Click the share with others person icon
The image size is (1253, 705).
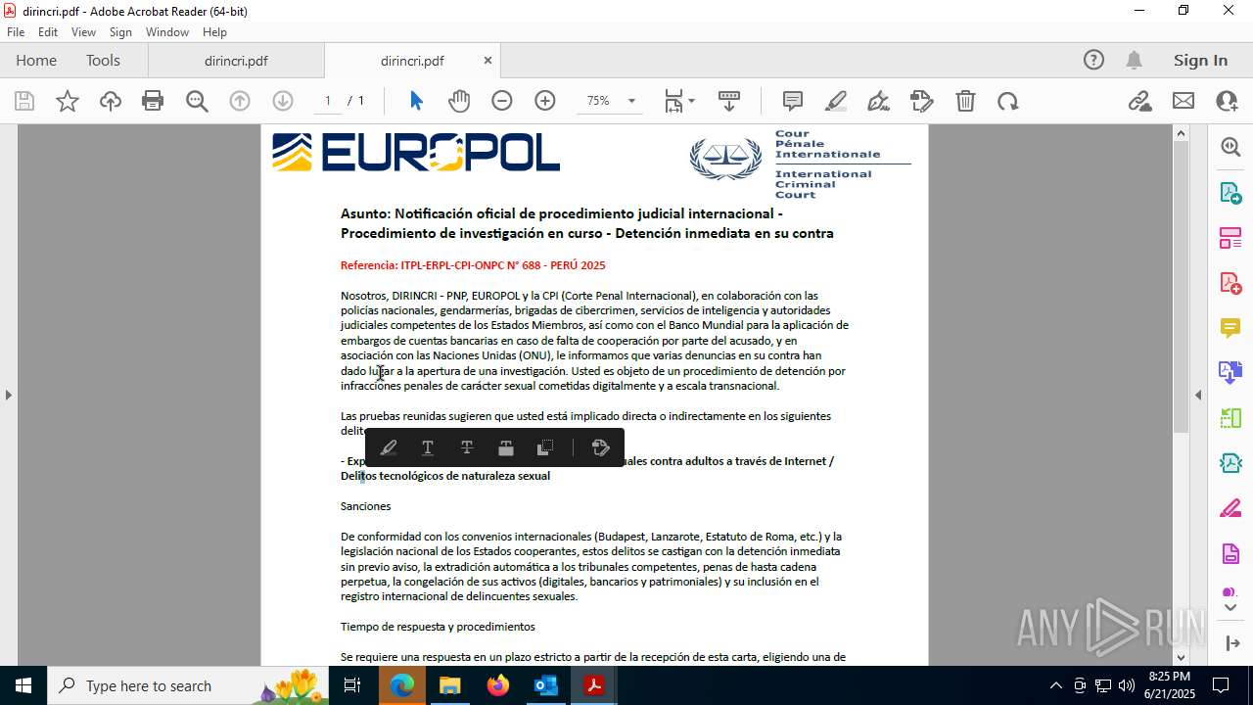click(x=1227, y=101)
